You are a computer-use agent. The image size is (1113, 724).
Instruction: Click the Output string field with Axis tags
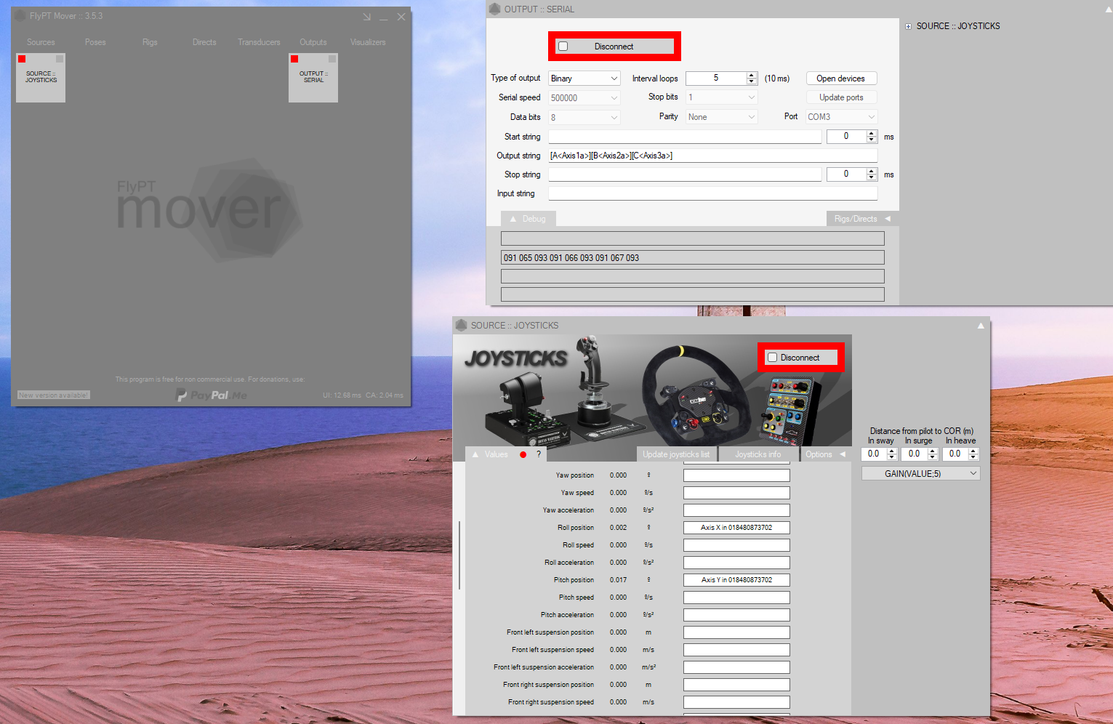tap(713, 156)
